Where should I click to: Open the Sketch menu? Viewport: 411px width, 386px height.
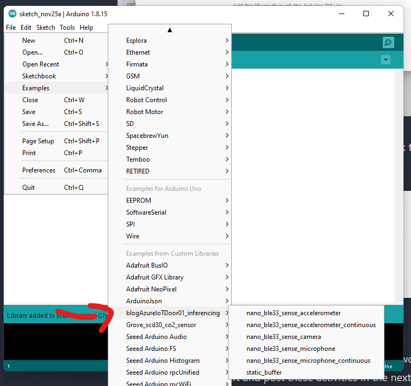point(45,28)
